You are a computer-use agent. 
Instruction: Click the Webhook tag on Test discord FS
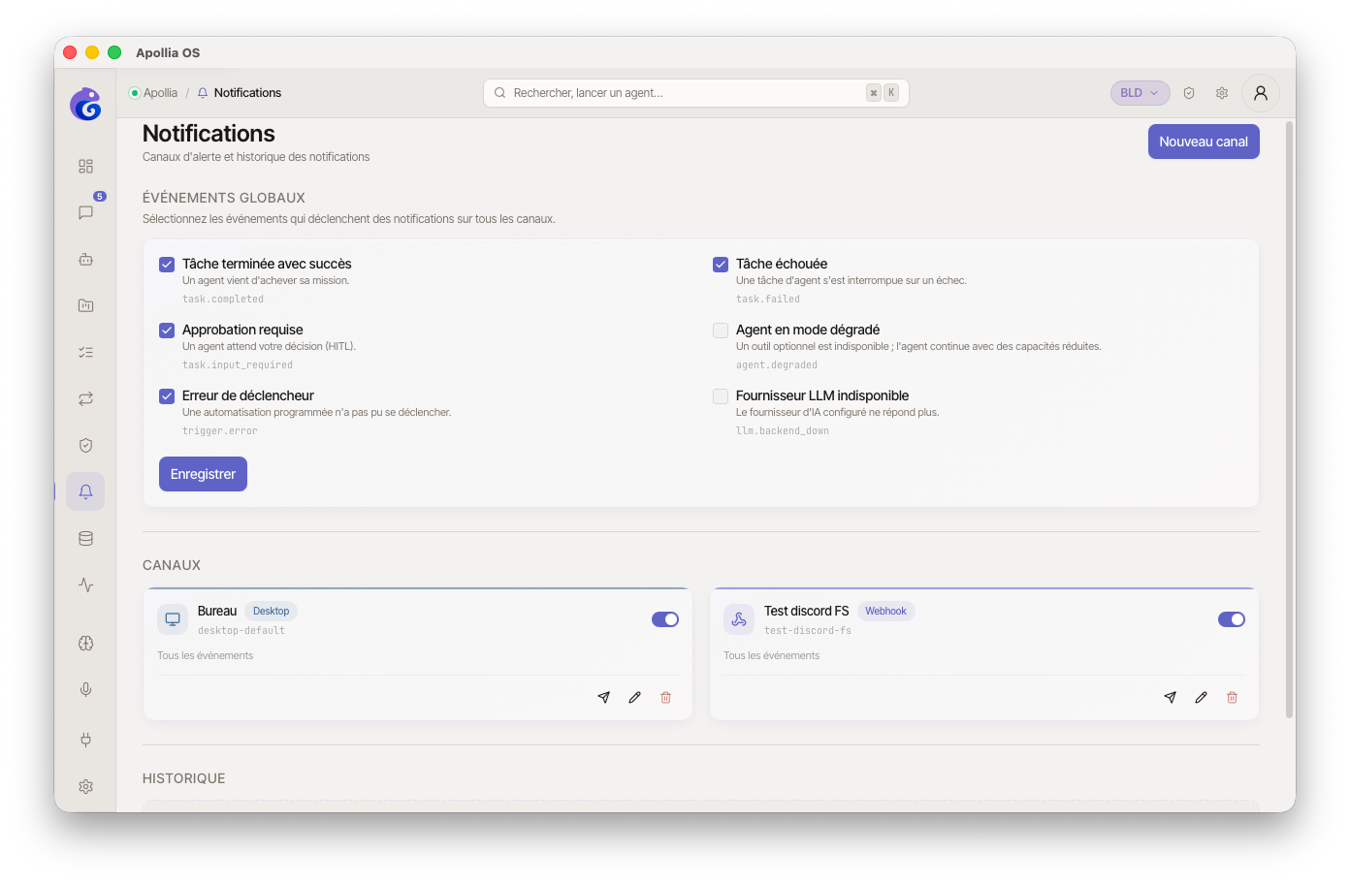[885, 611]
